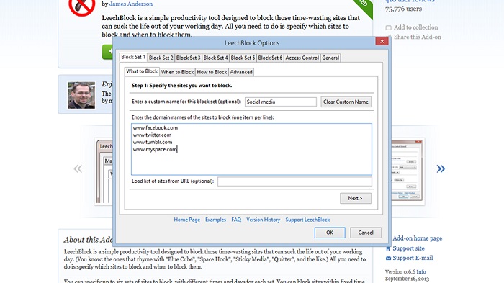Click the LeechBlock no-leech logo icon
Screen dimensions: 504x283
click(x=82, y=6)
